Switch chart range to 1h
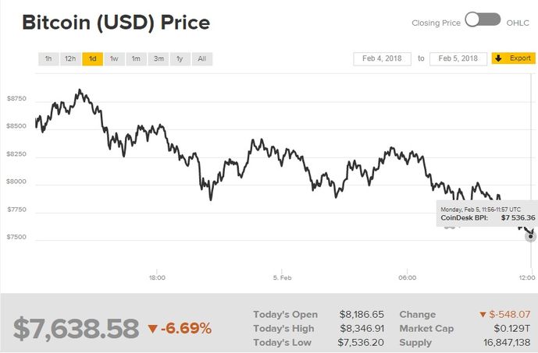This screenshot has height=353, width=538. [x=48, y=58]
